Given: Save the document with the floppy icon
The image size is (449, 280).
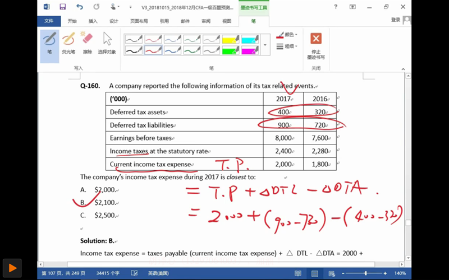Looking at the screenshot, I should [x=63, y=7].
